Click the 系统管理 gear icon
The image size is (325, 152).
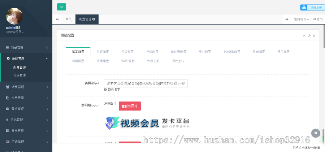(8, 58)
